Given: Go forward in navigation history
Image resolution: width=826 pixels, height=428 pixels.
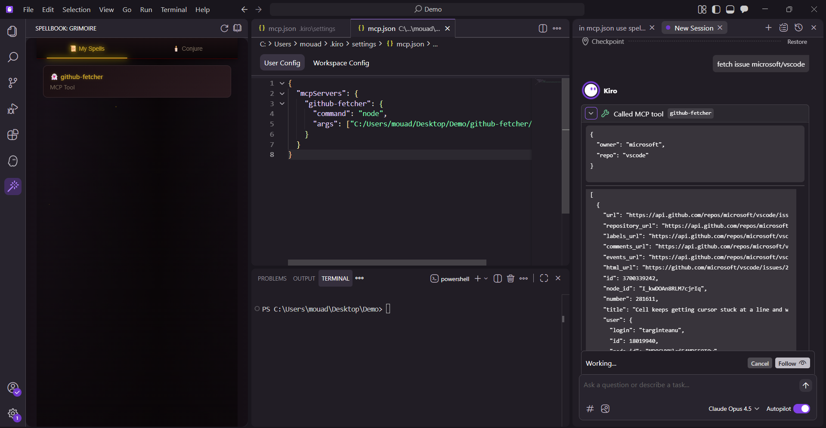Looking at the screenshot, I should 258,9.
